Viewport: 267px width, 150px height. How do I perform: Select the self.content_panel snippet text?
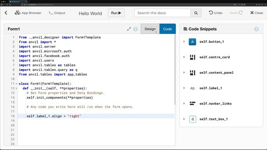click(217, 72)
